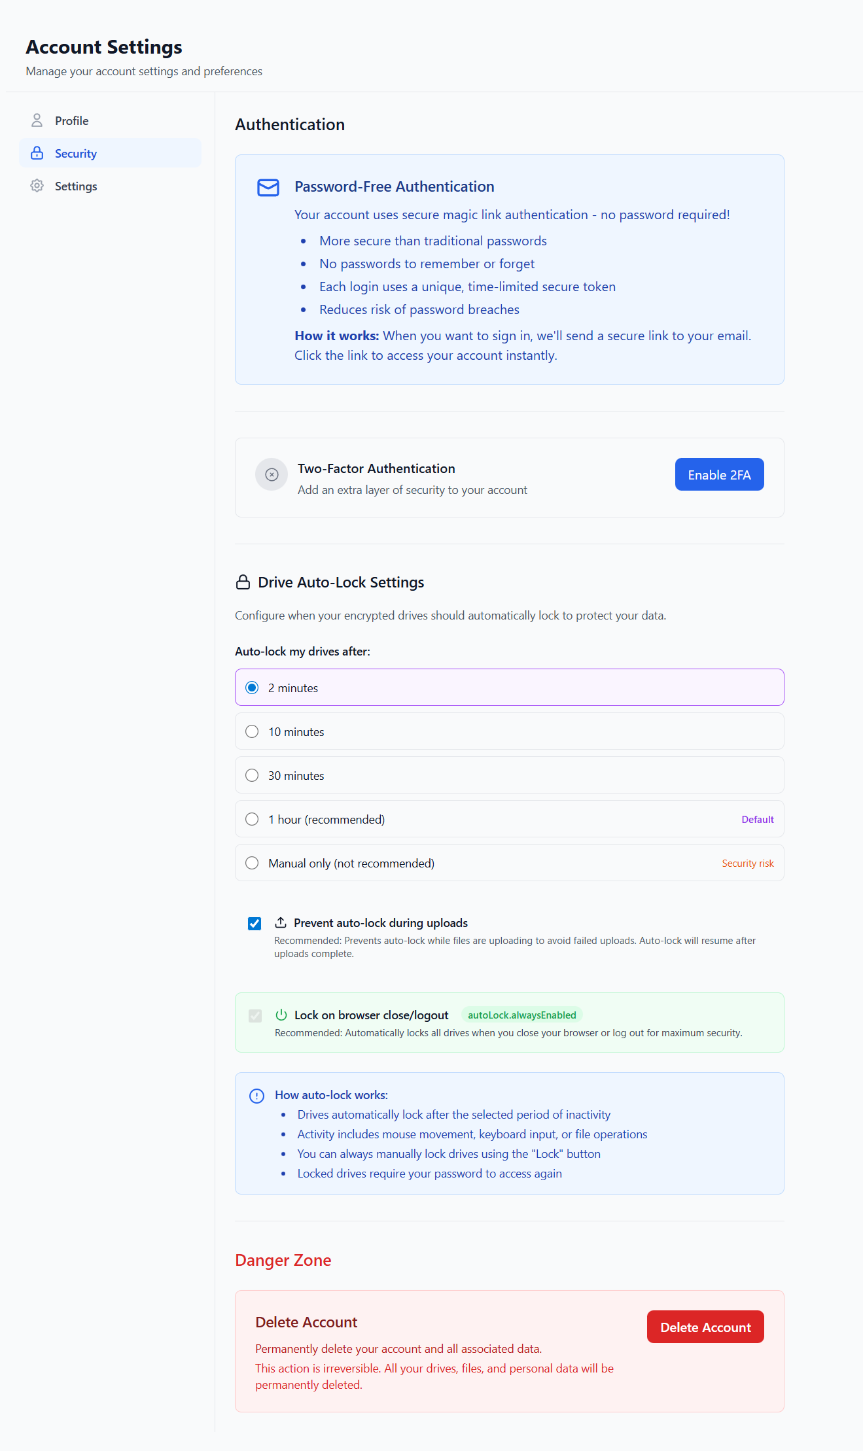Image resolution: width=863 pixels, height=1451 pixels.
Task: Click the lock icon beside Drive Auto-Lock Settings
Action: 243,582
